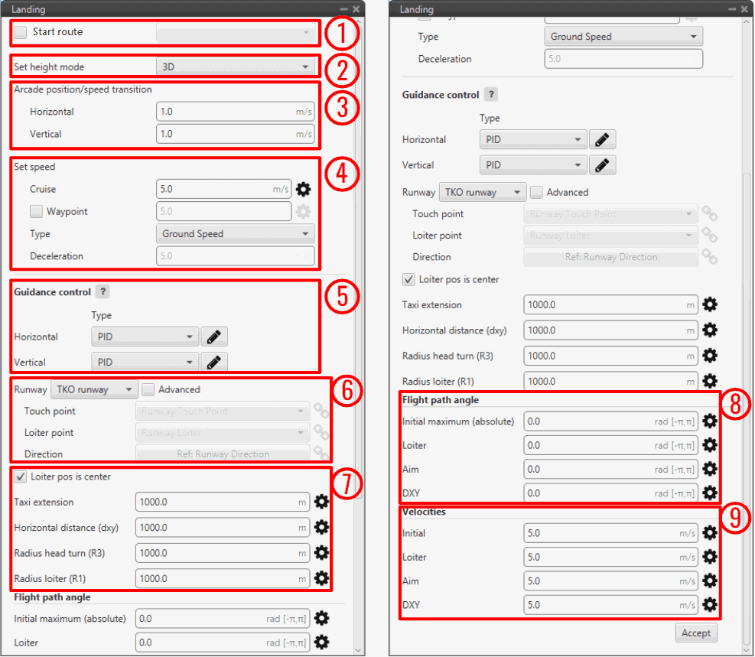Enable the Advanced checkbox in right panel
755x657 pixels.
[x=537, y=192]
